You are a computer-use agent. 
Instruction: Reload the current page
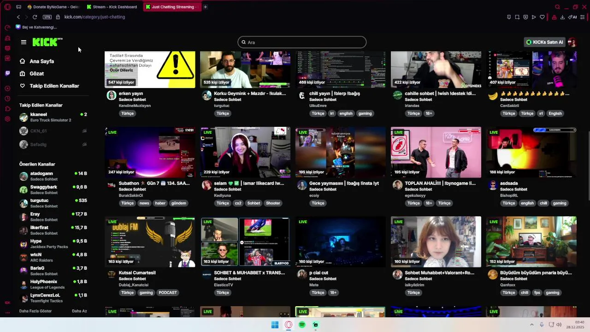point(35,17)
